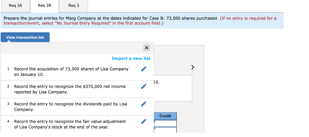Open the Import a new list link
This screenshot has width=309, height=137.
tap(131, 58)
